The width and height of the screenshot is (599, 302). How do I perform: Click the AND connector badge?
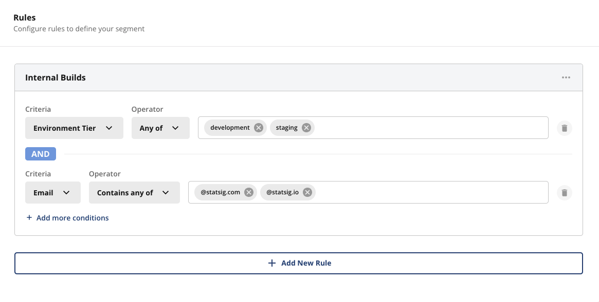tap(40, 153)
